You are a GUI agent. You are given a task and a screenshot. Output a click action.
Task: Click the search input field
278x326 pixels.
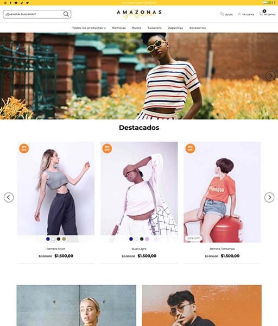(33, 14)
